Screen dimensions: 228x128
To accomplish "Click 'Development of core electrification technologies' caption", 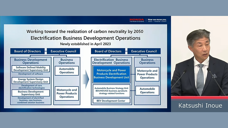I will [x=31, y=87].
